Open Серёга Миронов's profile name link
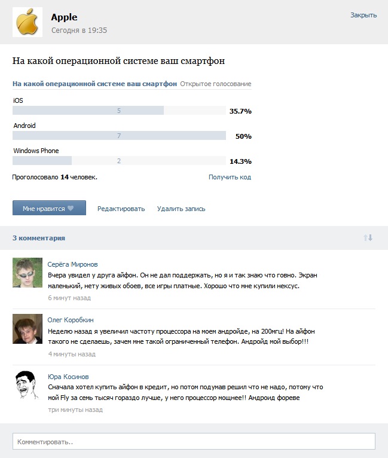The height and width of the screenshot is (458, 388). pyautogui.click(x=73, y=264)
